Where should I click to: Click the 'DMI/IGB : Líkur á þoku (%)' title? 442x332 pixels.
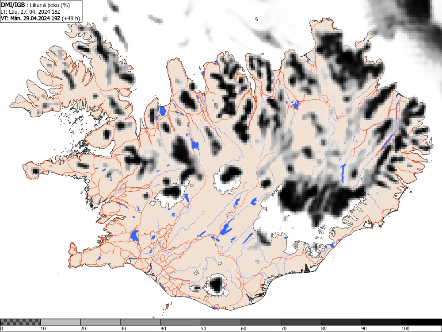35,5
